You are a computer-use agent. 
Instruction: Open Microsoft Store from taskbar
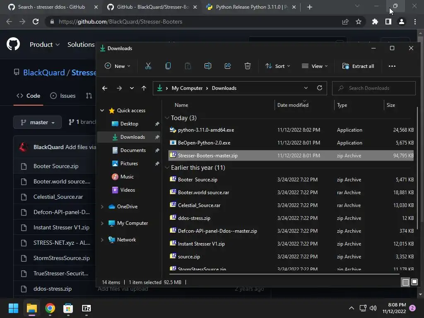(x=68, y=308)
